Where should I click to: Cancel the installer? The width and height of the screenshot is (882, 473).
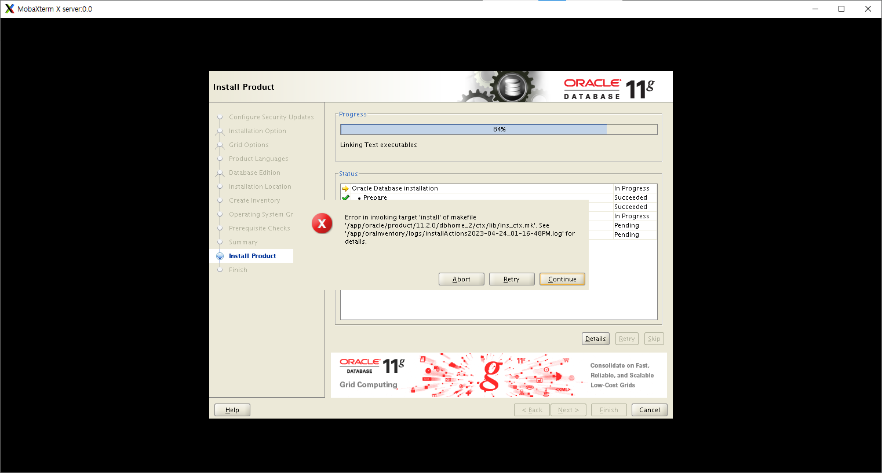coord(650,410)
